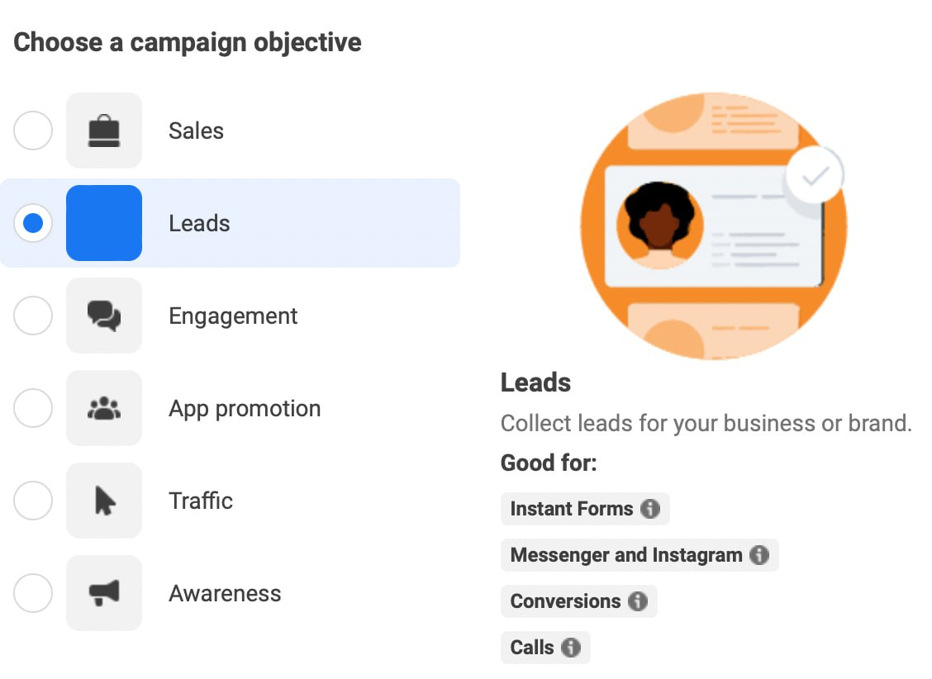Select the Sales radio button
This screenshot has width=932, height=679.
(x=33, y=131)
